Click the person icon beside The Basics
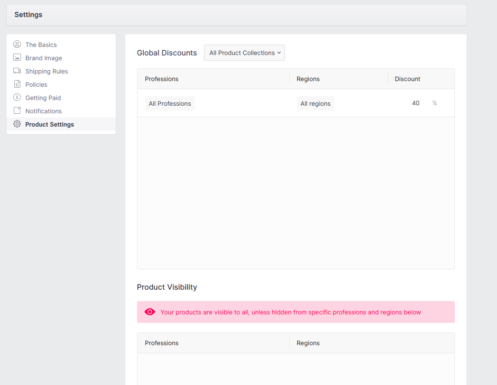497x385 pixels. [17, 45]
